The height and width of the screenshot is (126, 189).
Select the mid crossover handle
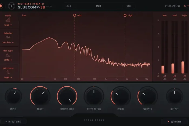tap(75, 15)
